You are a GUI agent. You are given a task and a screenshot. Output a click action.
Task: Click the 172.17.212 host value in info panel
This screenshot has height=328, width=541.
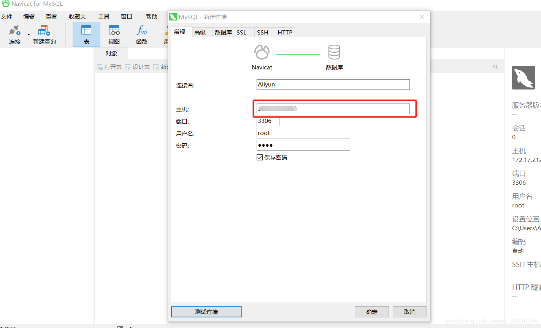(x=526, y=160)
